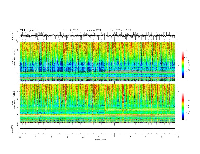Click the "-5" tick on the upper color bar

186,64
